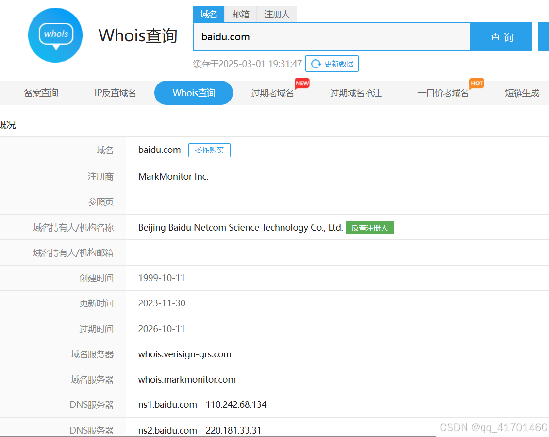Click the whois speech bubble logo

point(55,35)
